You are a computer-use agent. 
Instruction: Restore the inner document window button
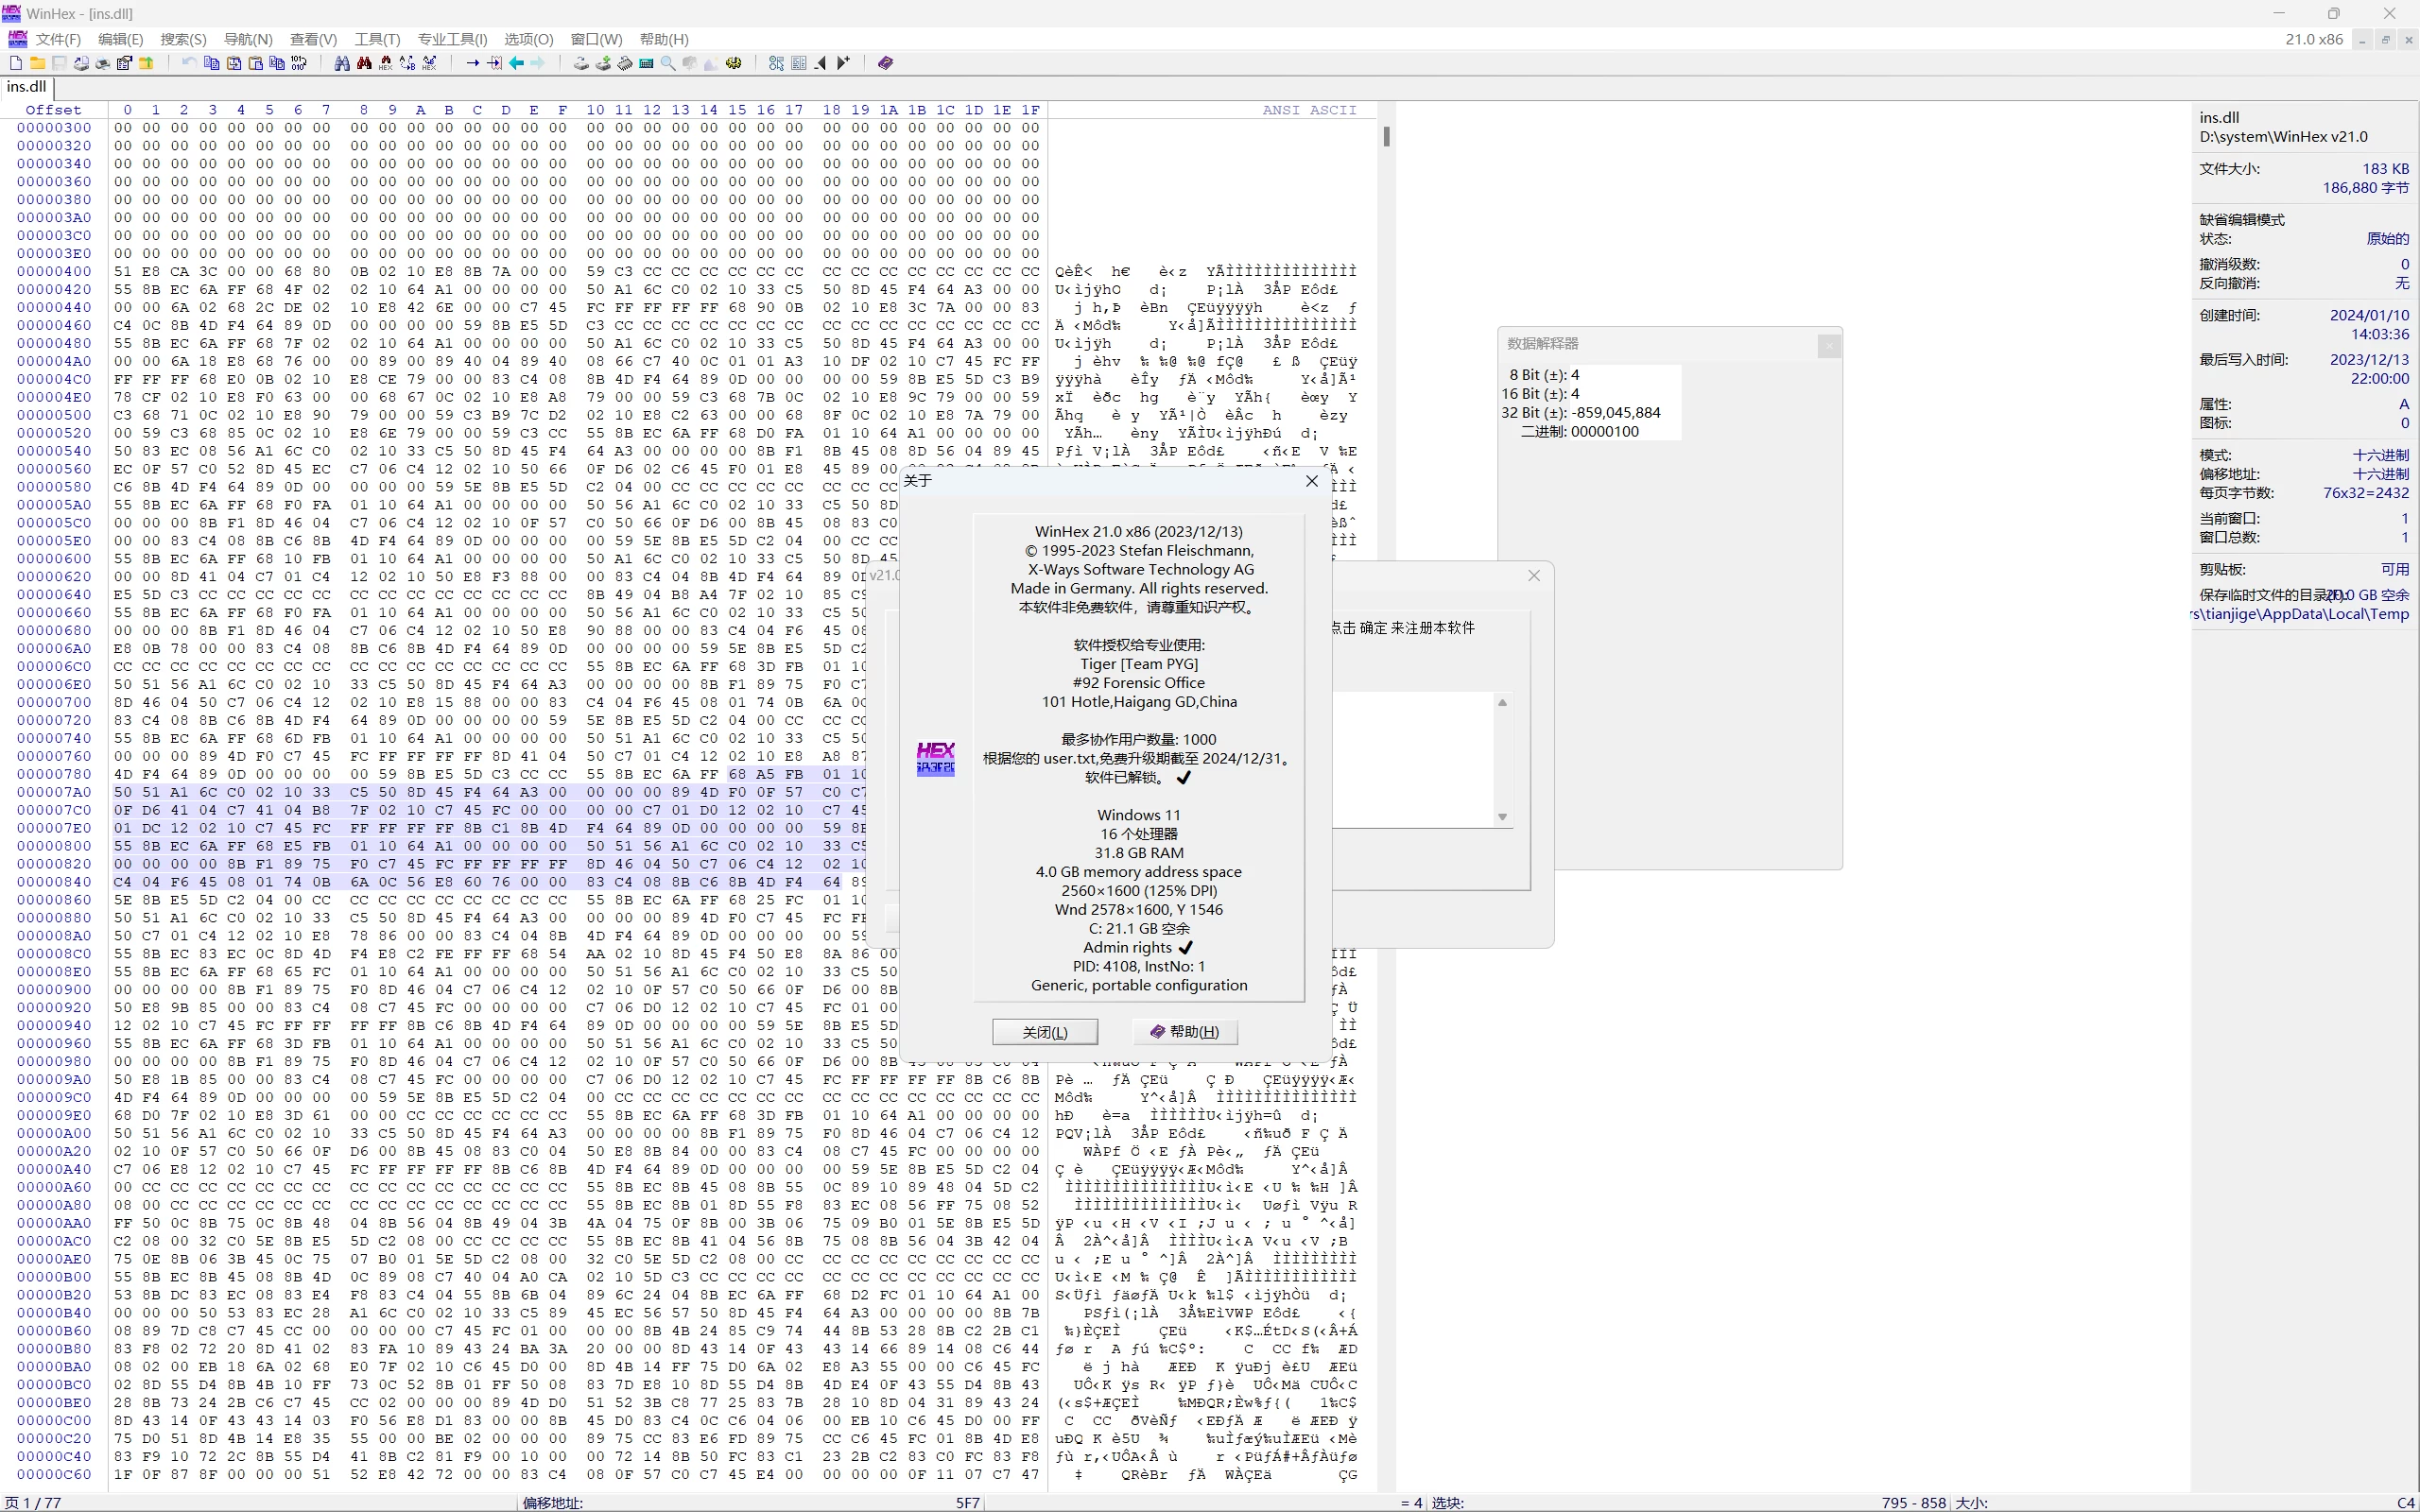pos(2385,40)
